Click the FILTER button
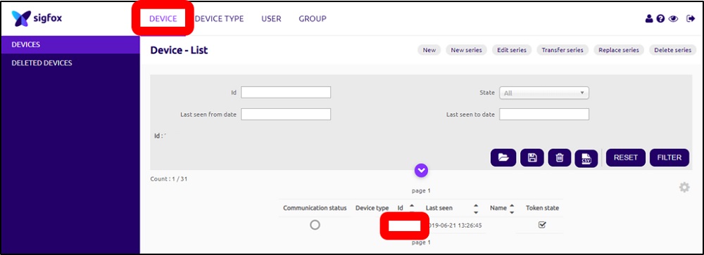Screen dimensions: 704x255 click(670, 158)
